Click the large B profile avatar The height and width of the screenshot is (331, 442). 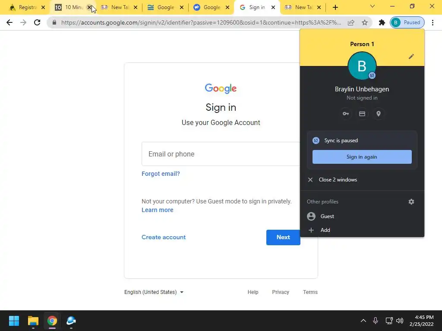(x=362, y=66)
